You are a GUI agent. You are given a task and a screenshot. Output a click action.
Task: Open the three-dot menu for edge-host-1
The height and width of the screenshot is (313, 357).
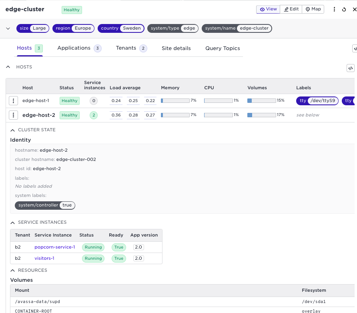pos(14,101)
